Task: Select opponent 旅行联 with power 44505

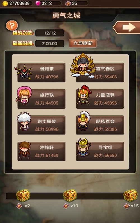Action: coord(41,99)
